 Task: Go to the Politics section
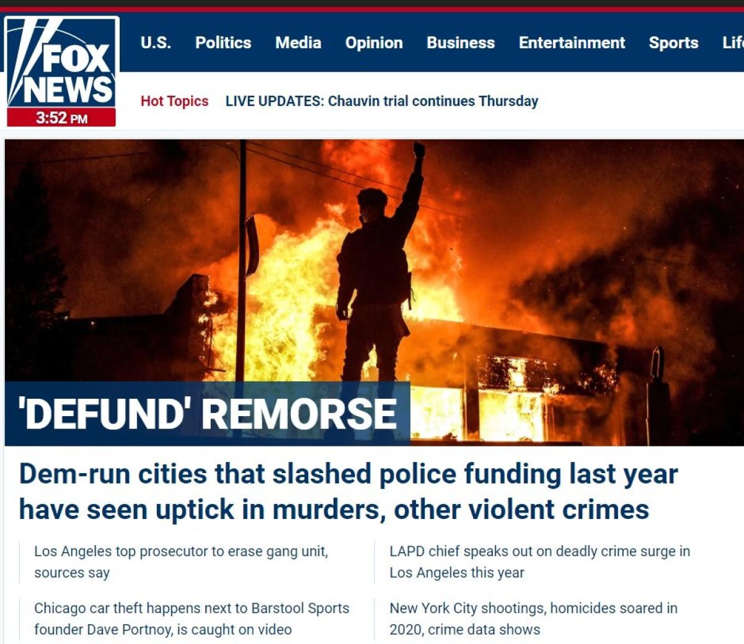click(x=223, y=43)
